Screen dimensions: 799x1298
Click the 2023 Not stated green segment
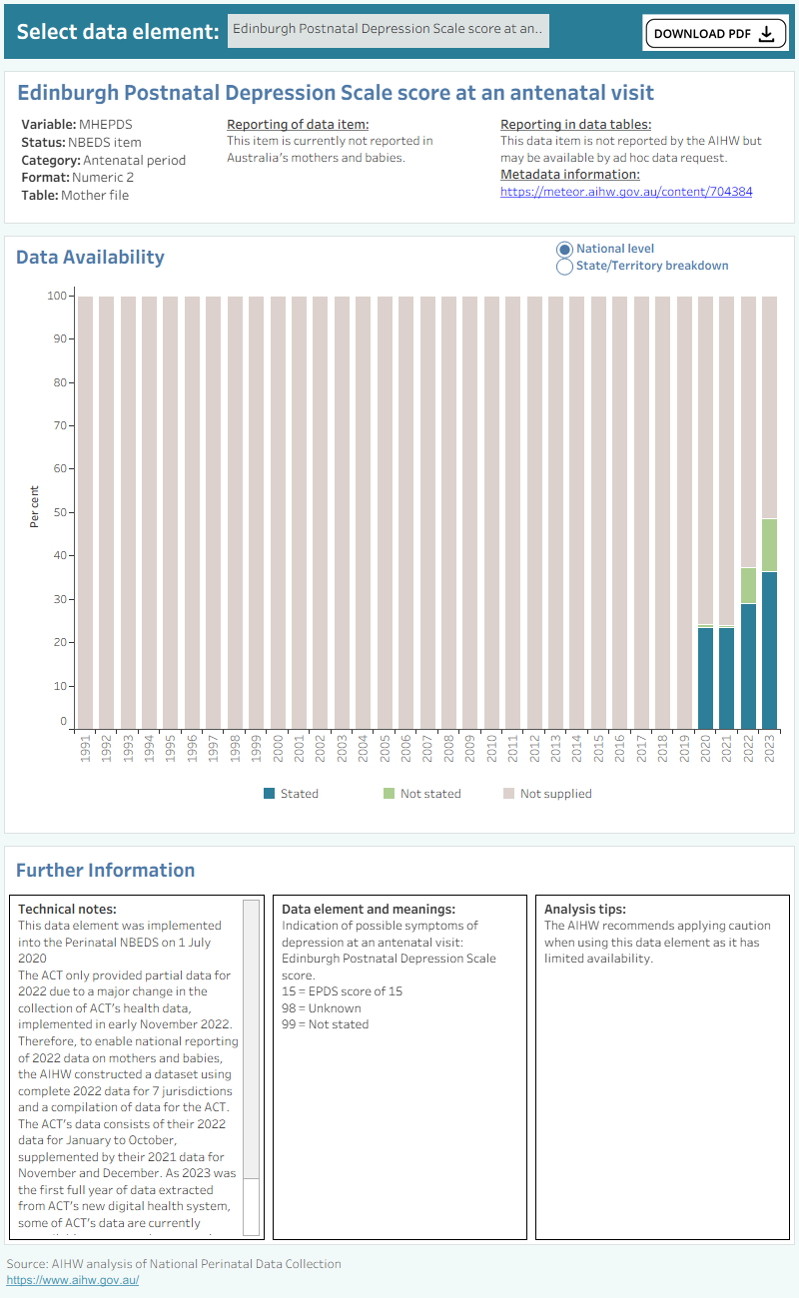click(769, 545)
